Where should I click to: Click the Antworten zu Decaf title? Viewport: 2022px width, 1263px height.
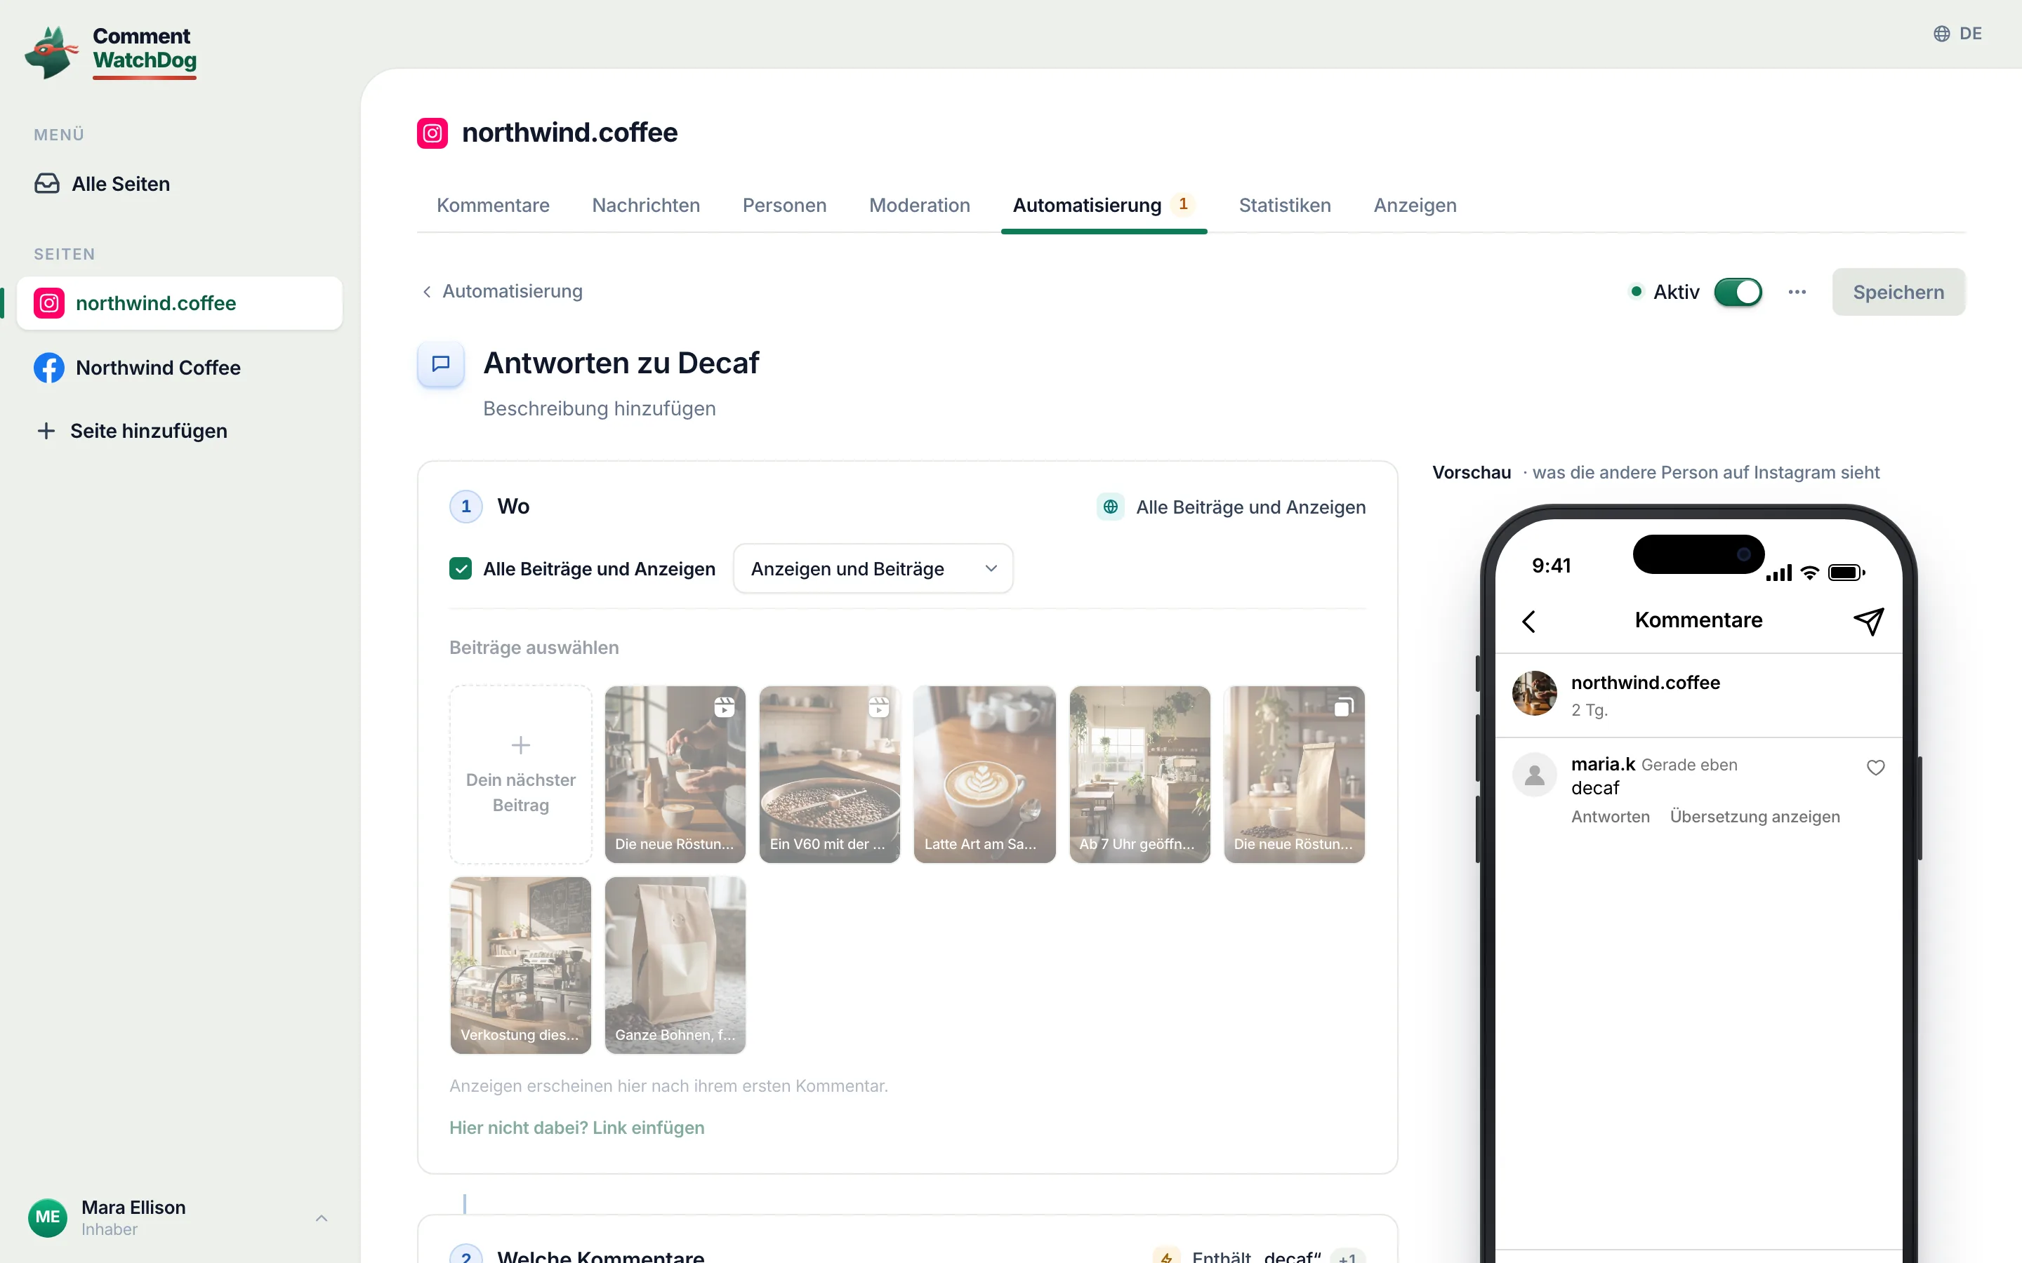pyautogui.click(x=621, y=363)
